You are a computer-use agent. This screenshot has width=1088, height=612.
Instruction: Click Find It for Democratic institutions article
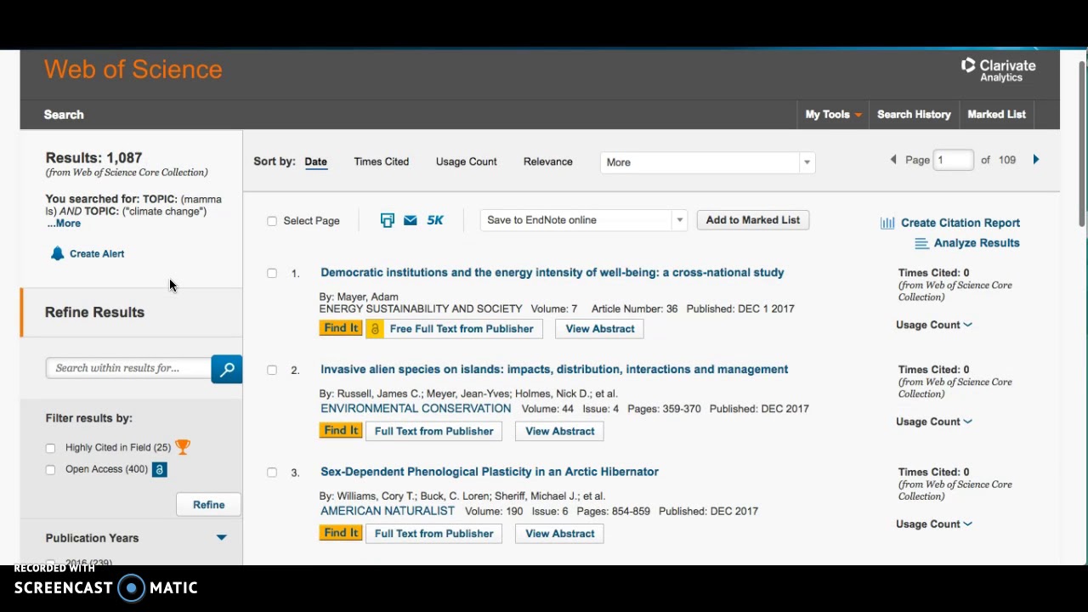pyautogui.click(x=341, y=328)
